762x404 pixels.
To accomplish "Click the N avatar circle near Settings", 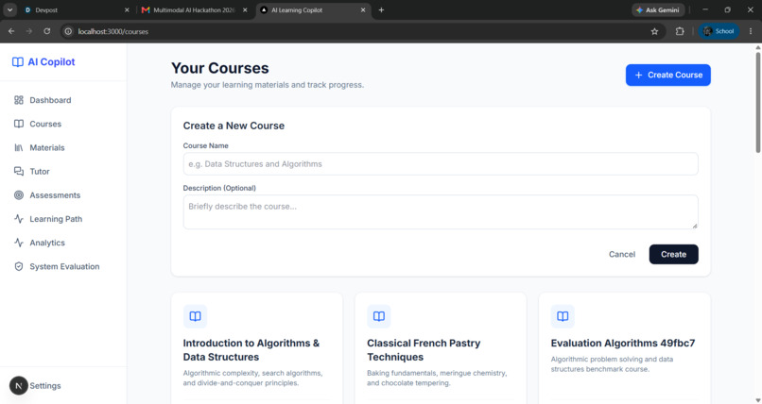I will [x=19, y=386].
